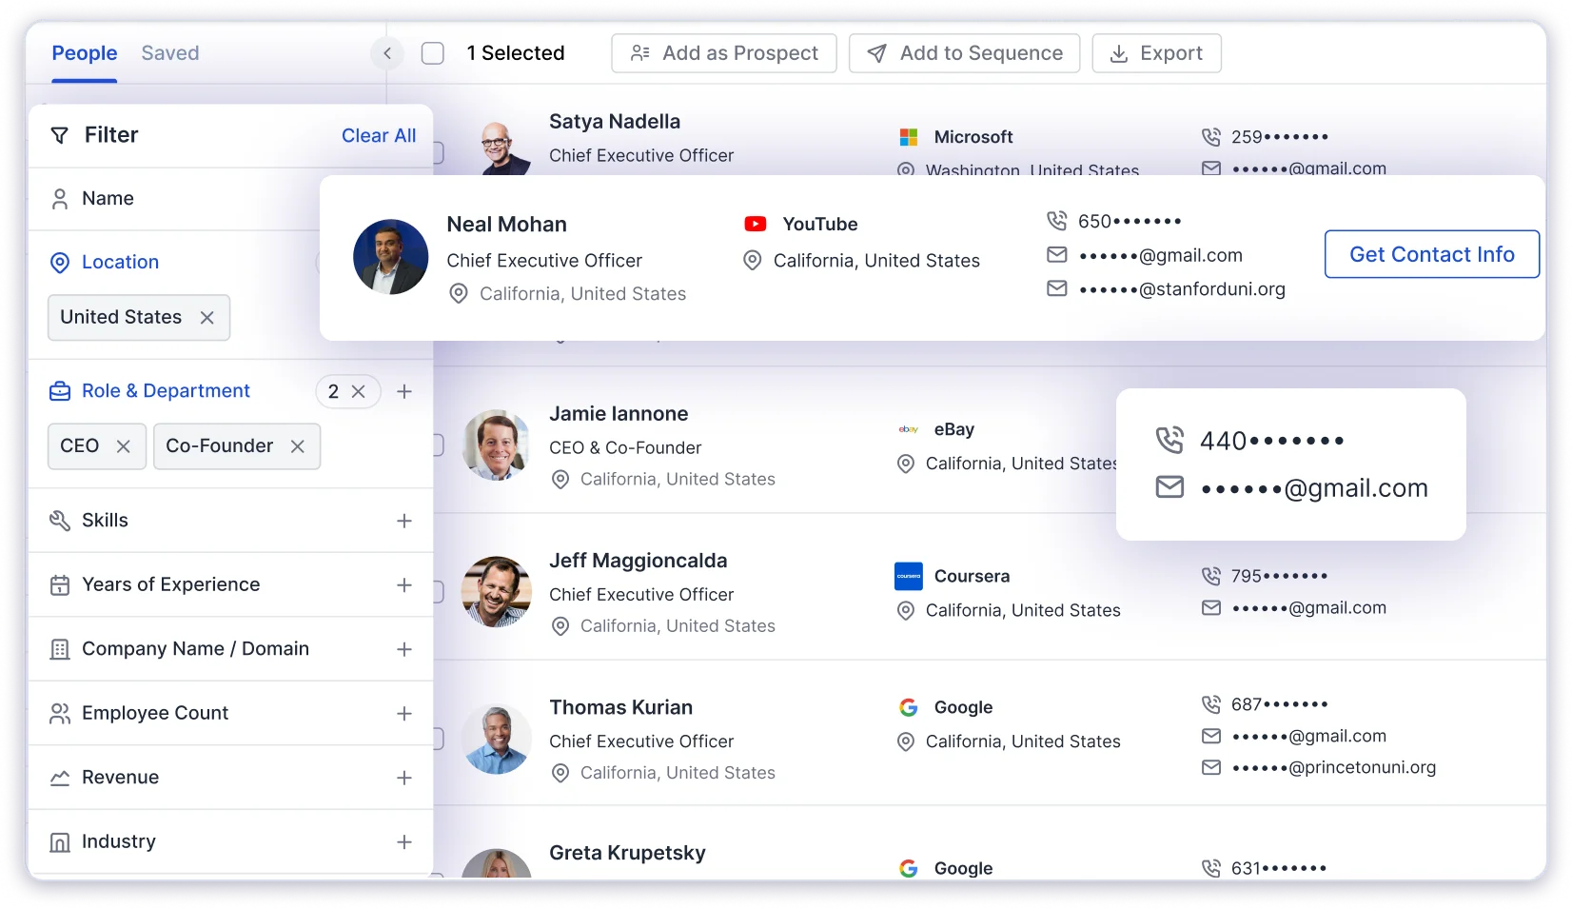
Task: Open Neal Mohan's profile photo
Action: (x=390, y=257)
